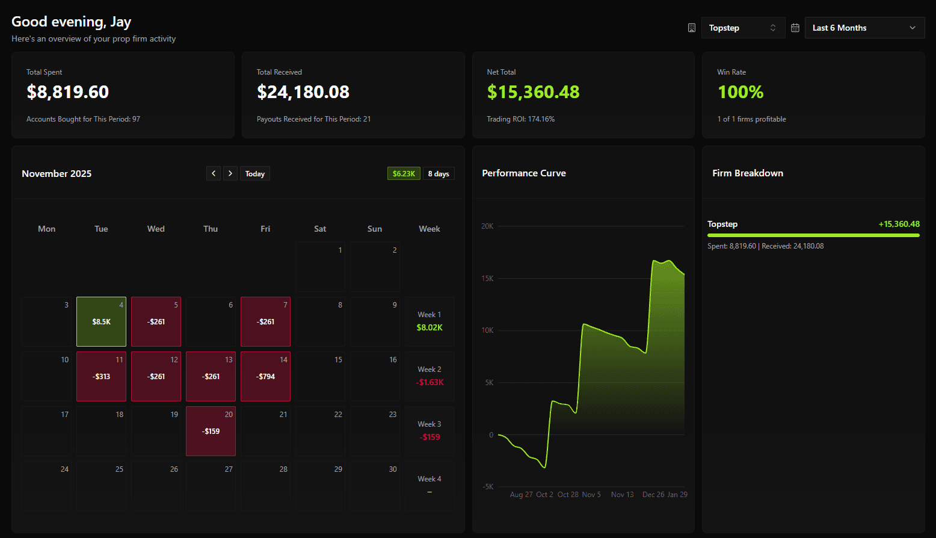Open the Topstep firm selector

click(x=743, y=27)
